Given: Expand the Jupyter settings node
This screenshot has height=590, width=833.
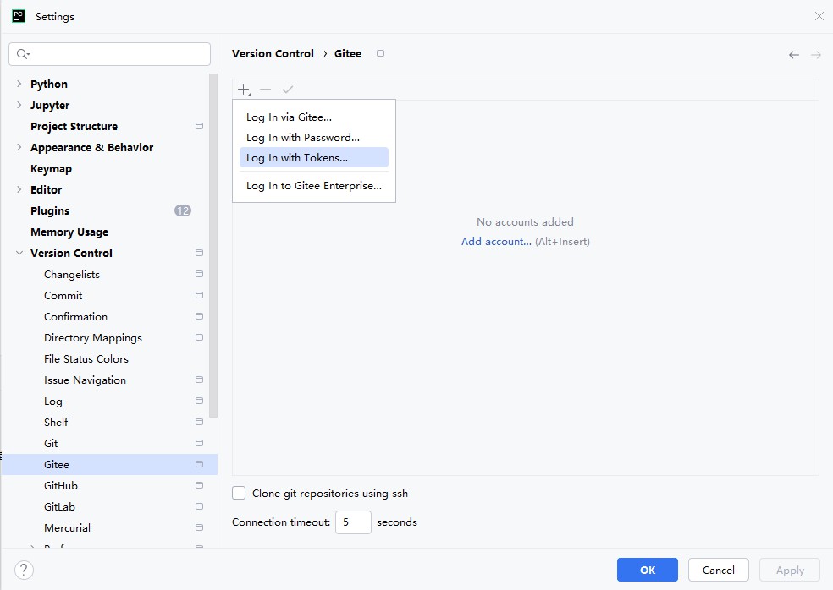Looking at the screenshot, I should pos(19,105).
